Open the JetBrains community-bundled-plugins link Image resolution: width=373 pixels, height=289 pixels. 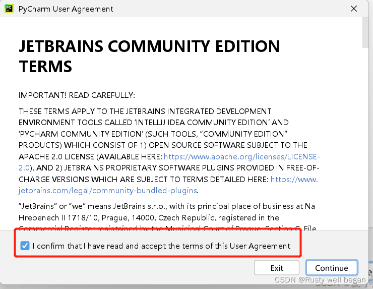[x=108, y=191]
